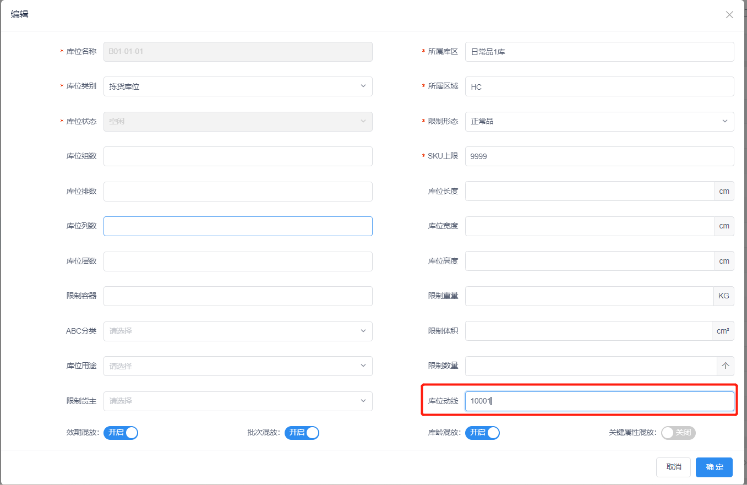Click the 确定 button

(714, 467)
